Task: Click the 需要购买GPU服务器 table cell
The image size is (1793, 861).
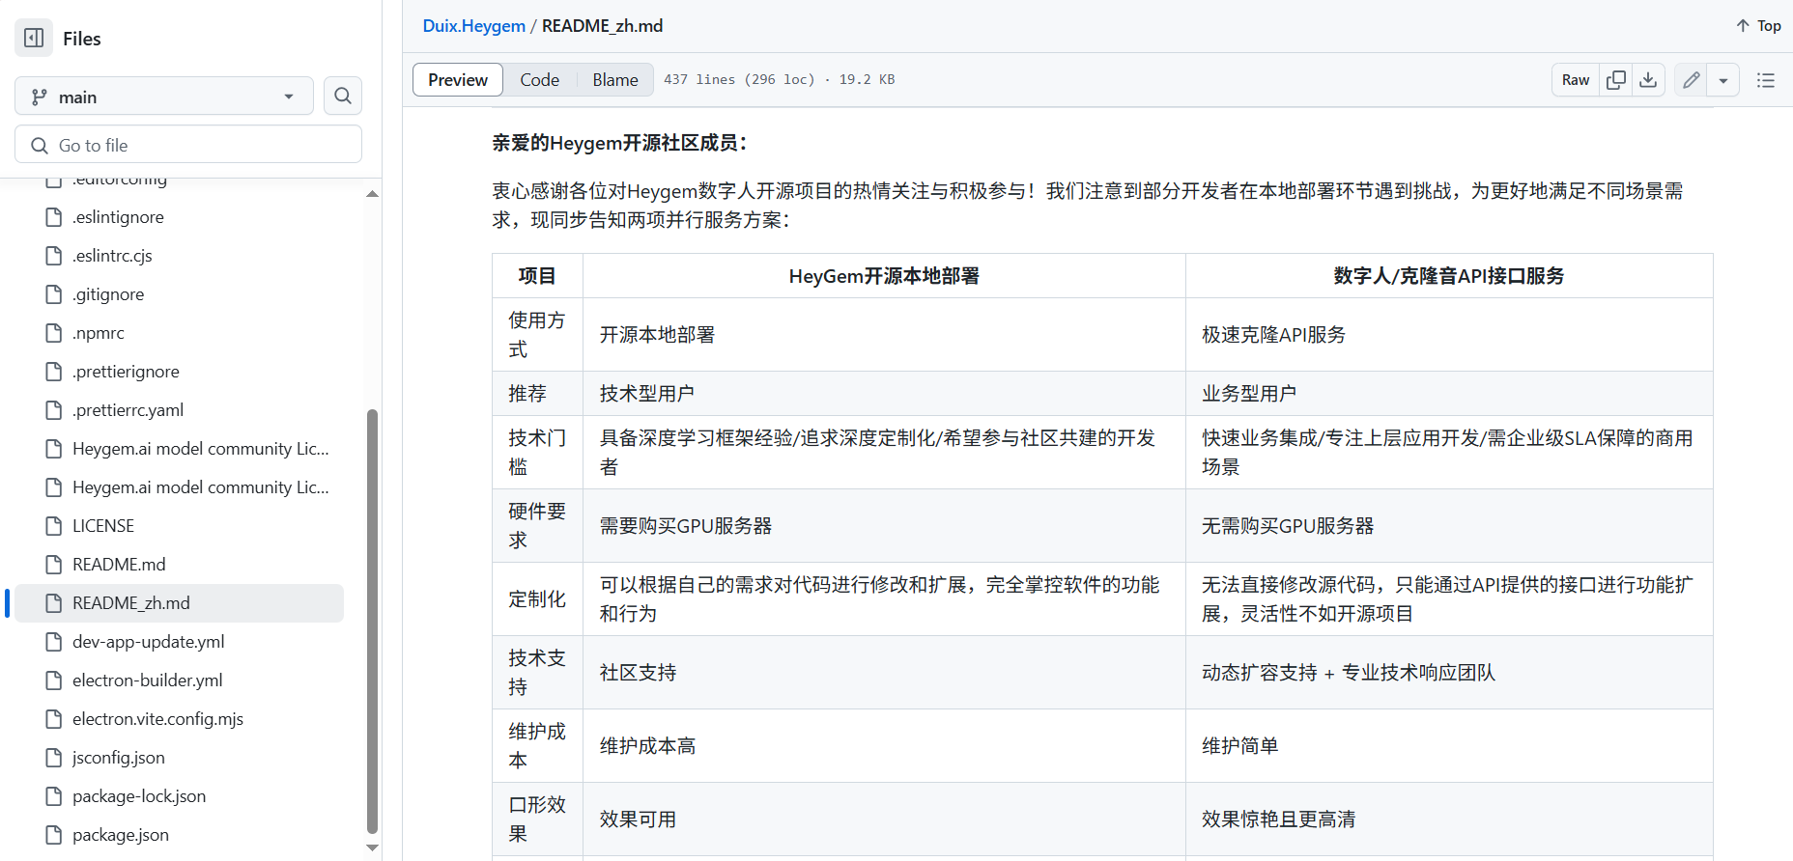Action: pyautogui.click(x=884, y=526)
